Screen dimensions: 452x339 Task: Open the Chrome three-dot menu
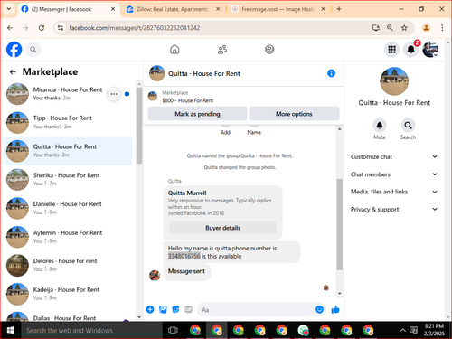[442, 28]
